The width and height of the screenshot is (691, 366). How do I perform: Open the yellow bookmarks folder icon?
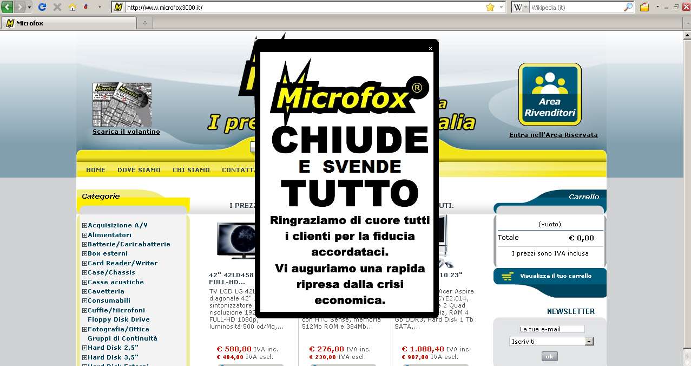tap(644, 7)
